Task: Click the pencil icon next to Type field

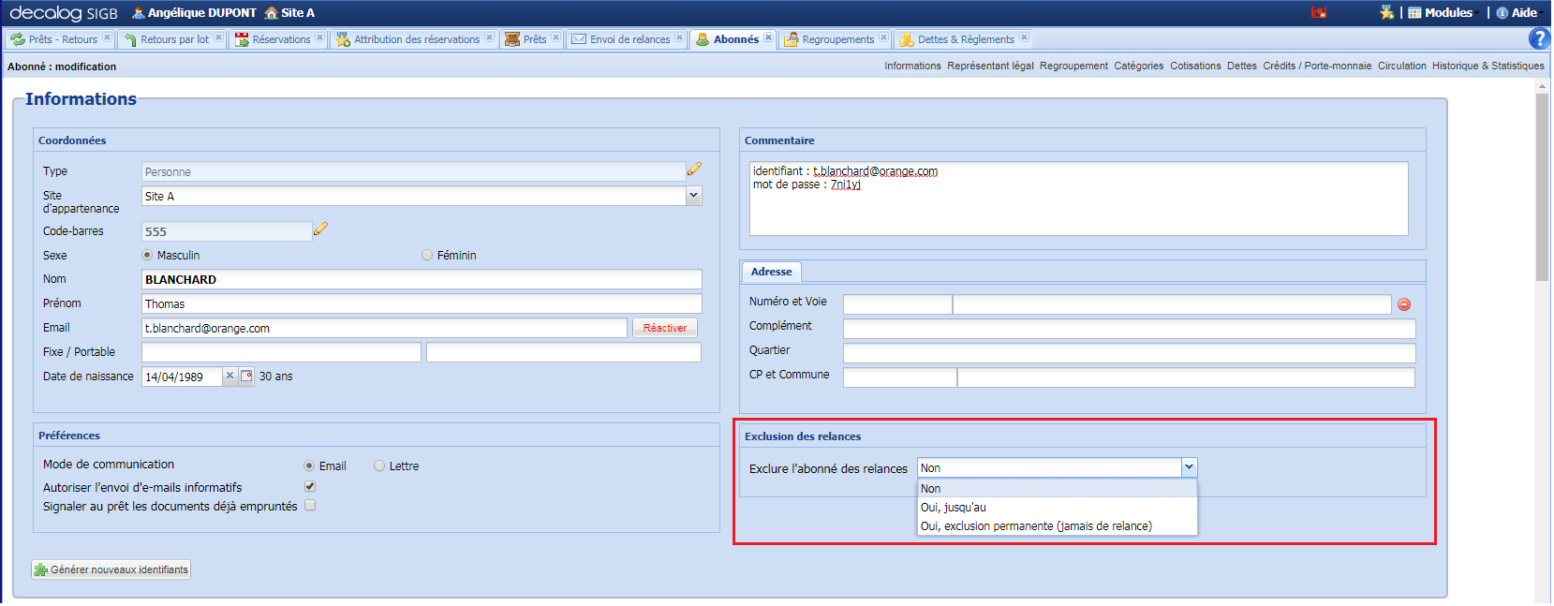Action: coord(694,170)
